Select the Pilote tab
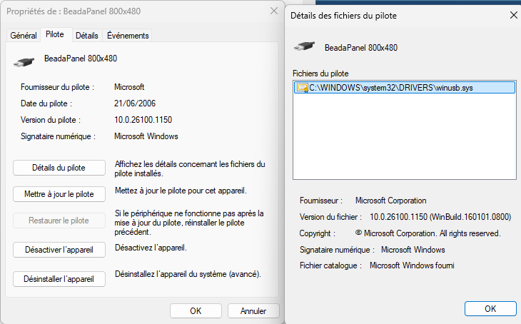521x324 pixels. coord(55,34)
